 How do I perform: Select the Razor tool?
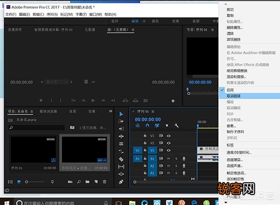(121, 159)
